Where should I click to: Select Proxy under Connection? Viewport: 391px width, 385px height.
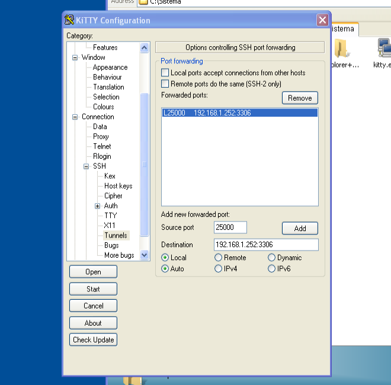pyautogui.click(x=101, y=136)
